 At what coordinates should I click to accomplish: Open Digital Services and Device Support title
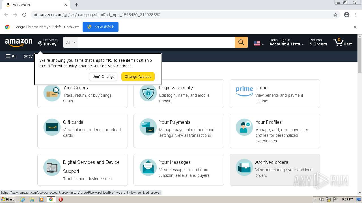coord(91,167)
